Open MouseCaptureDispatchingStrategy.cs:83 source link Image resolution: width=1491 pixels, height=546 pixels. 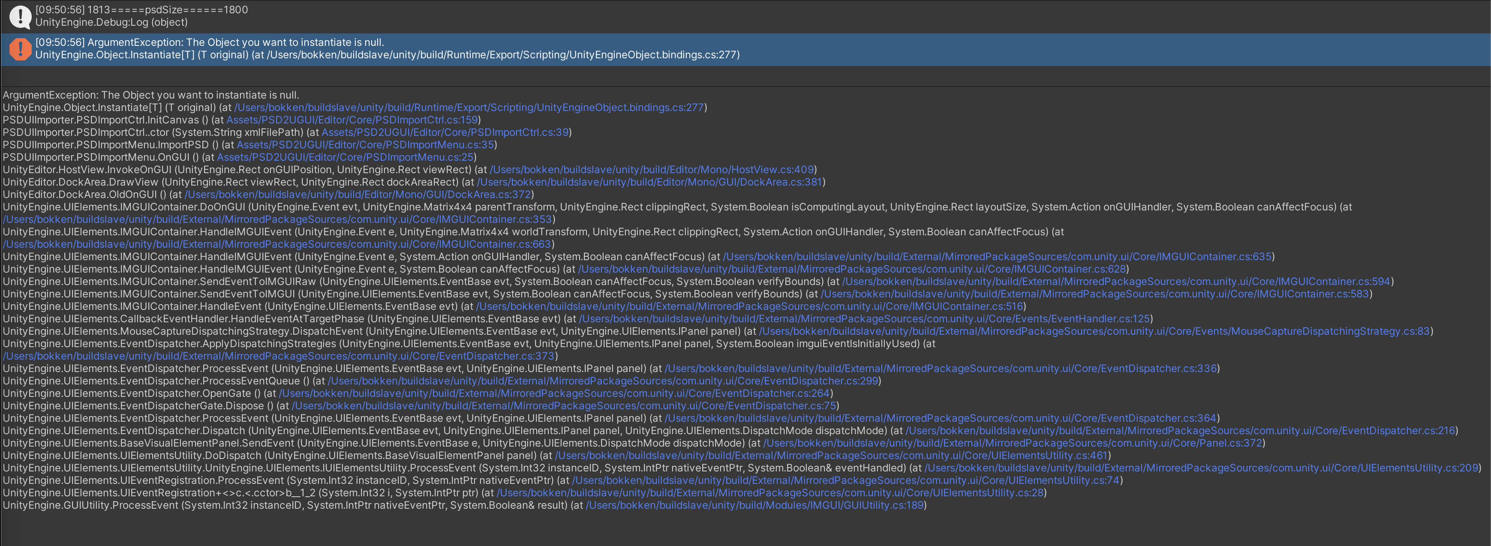coord(1094,331)
